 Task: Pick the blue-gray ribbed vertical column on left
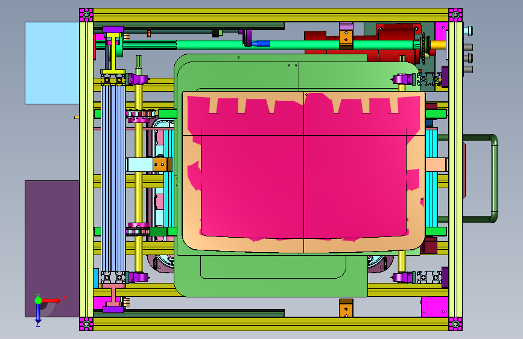click(113, 177)
